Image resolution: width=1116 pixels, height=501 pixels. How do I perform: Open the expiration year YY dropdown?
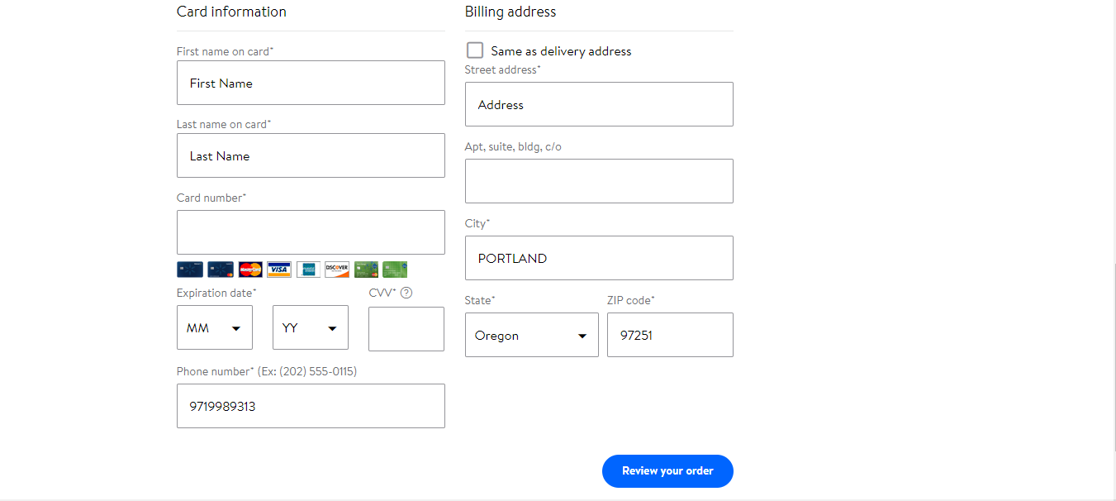pos(311,328)
